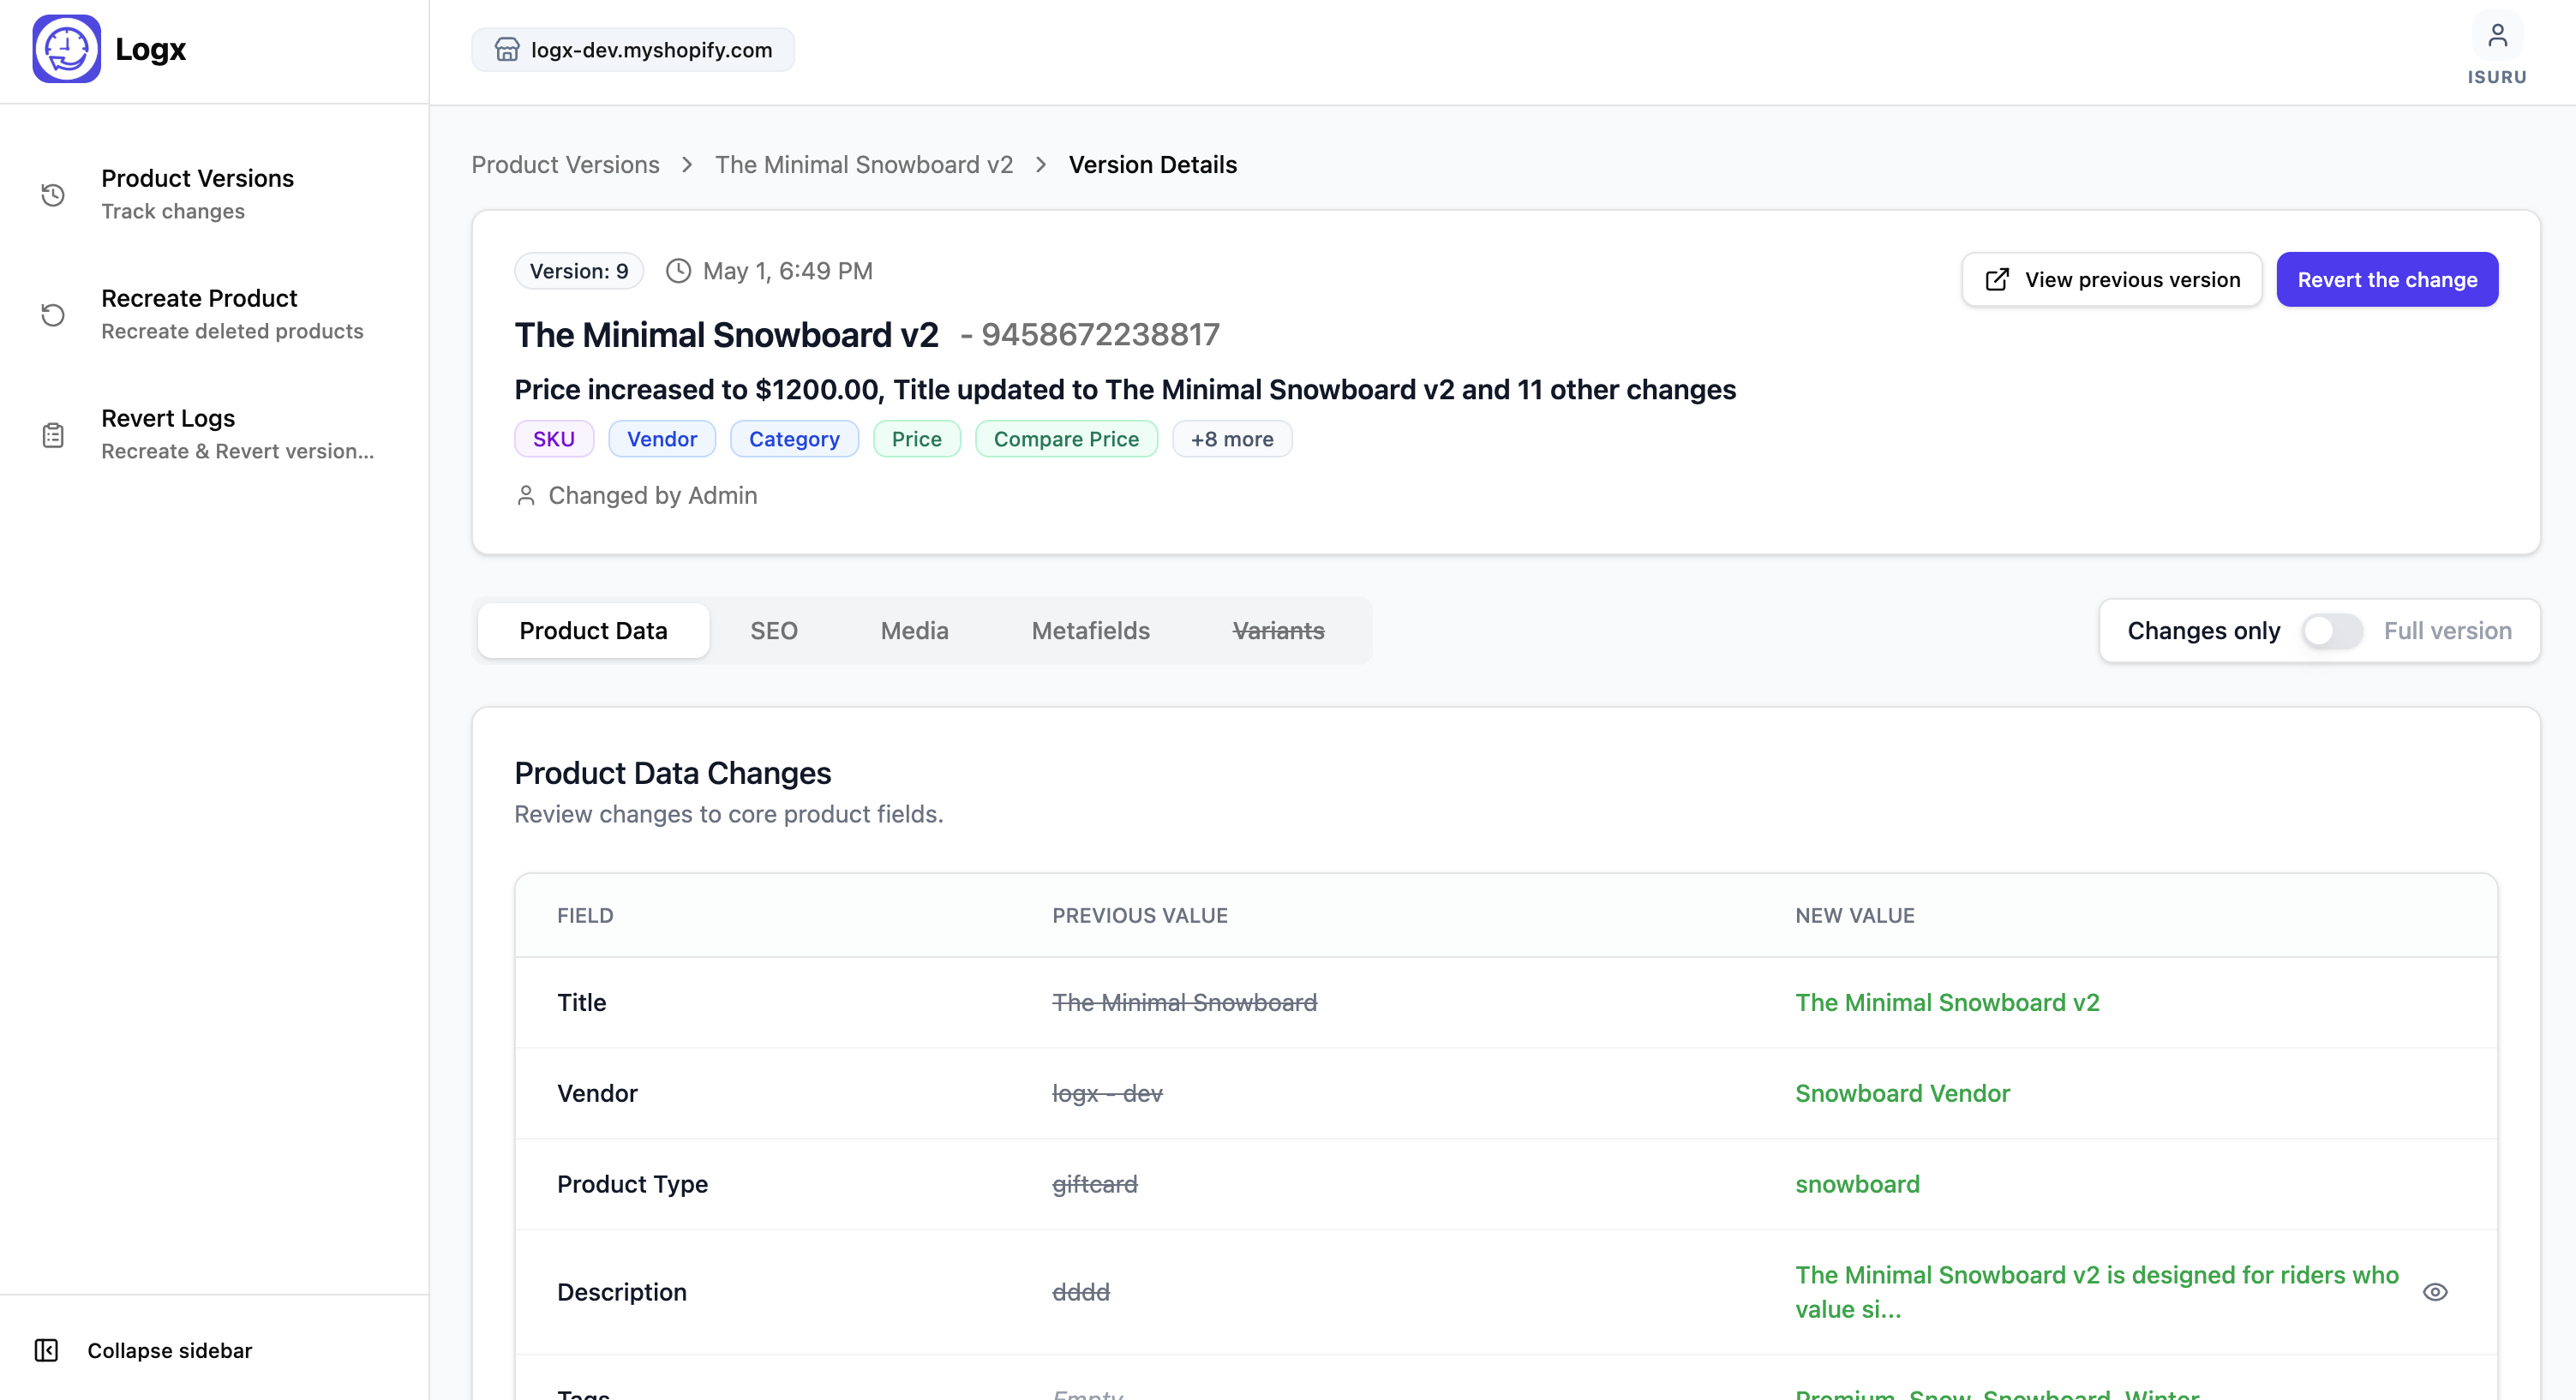Image resolution: width=2576 pixels, height=1400 pixels.
Task: Click the PREVIOUS VALUE column header
Action: pyautogui.click(x=1140, y=915)
